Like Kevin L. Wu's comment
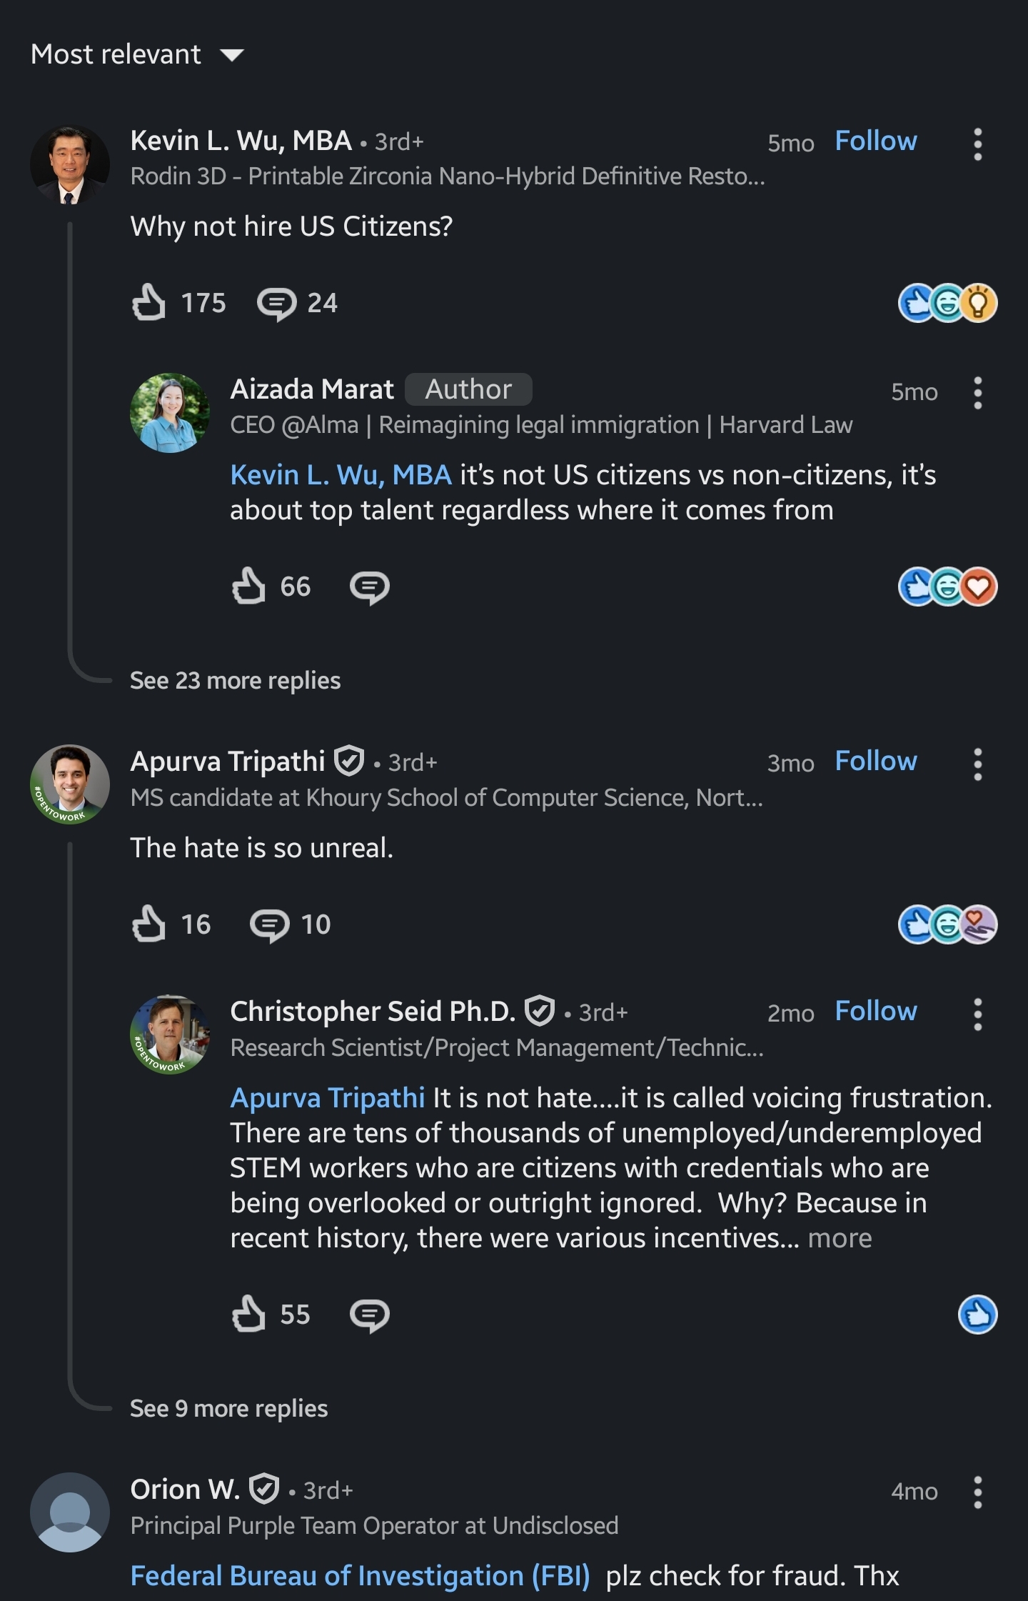Viewport: 1028px width, 1601px height. [x=148, y=302]
